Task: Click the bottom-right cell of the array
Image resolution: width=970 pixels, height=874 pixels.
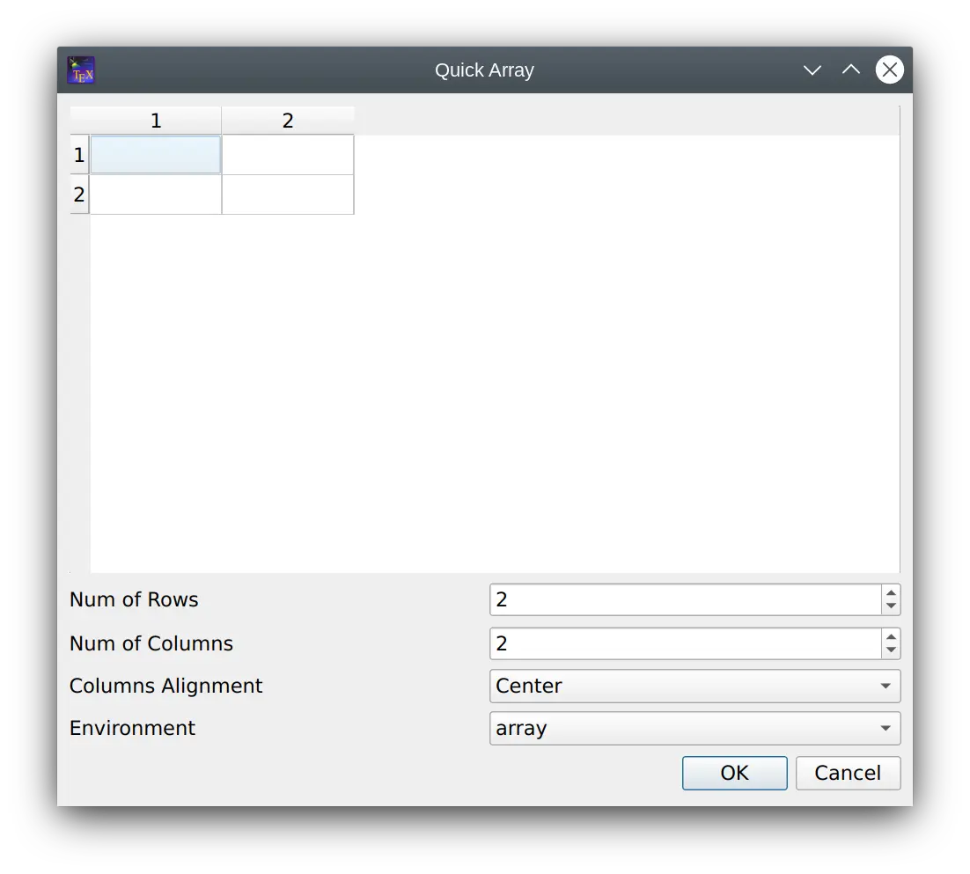Action: point(288,194)
